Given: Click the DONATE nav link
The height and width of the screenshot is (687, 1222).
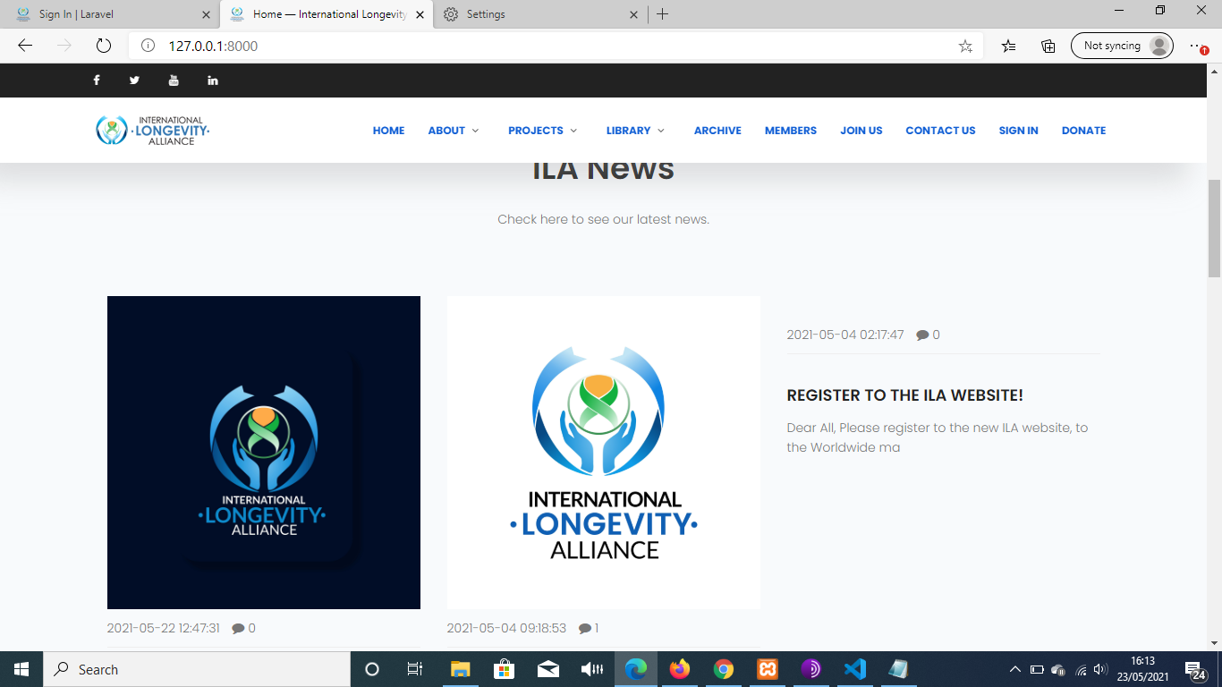Looking at the screenshot, I should tap(1084, 131).
